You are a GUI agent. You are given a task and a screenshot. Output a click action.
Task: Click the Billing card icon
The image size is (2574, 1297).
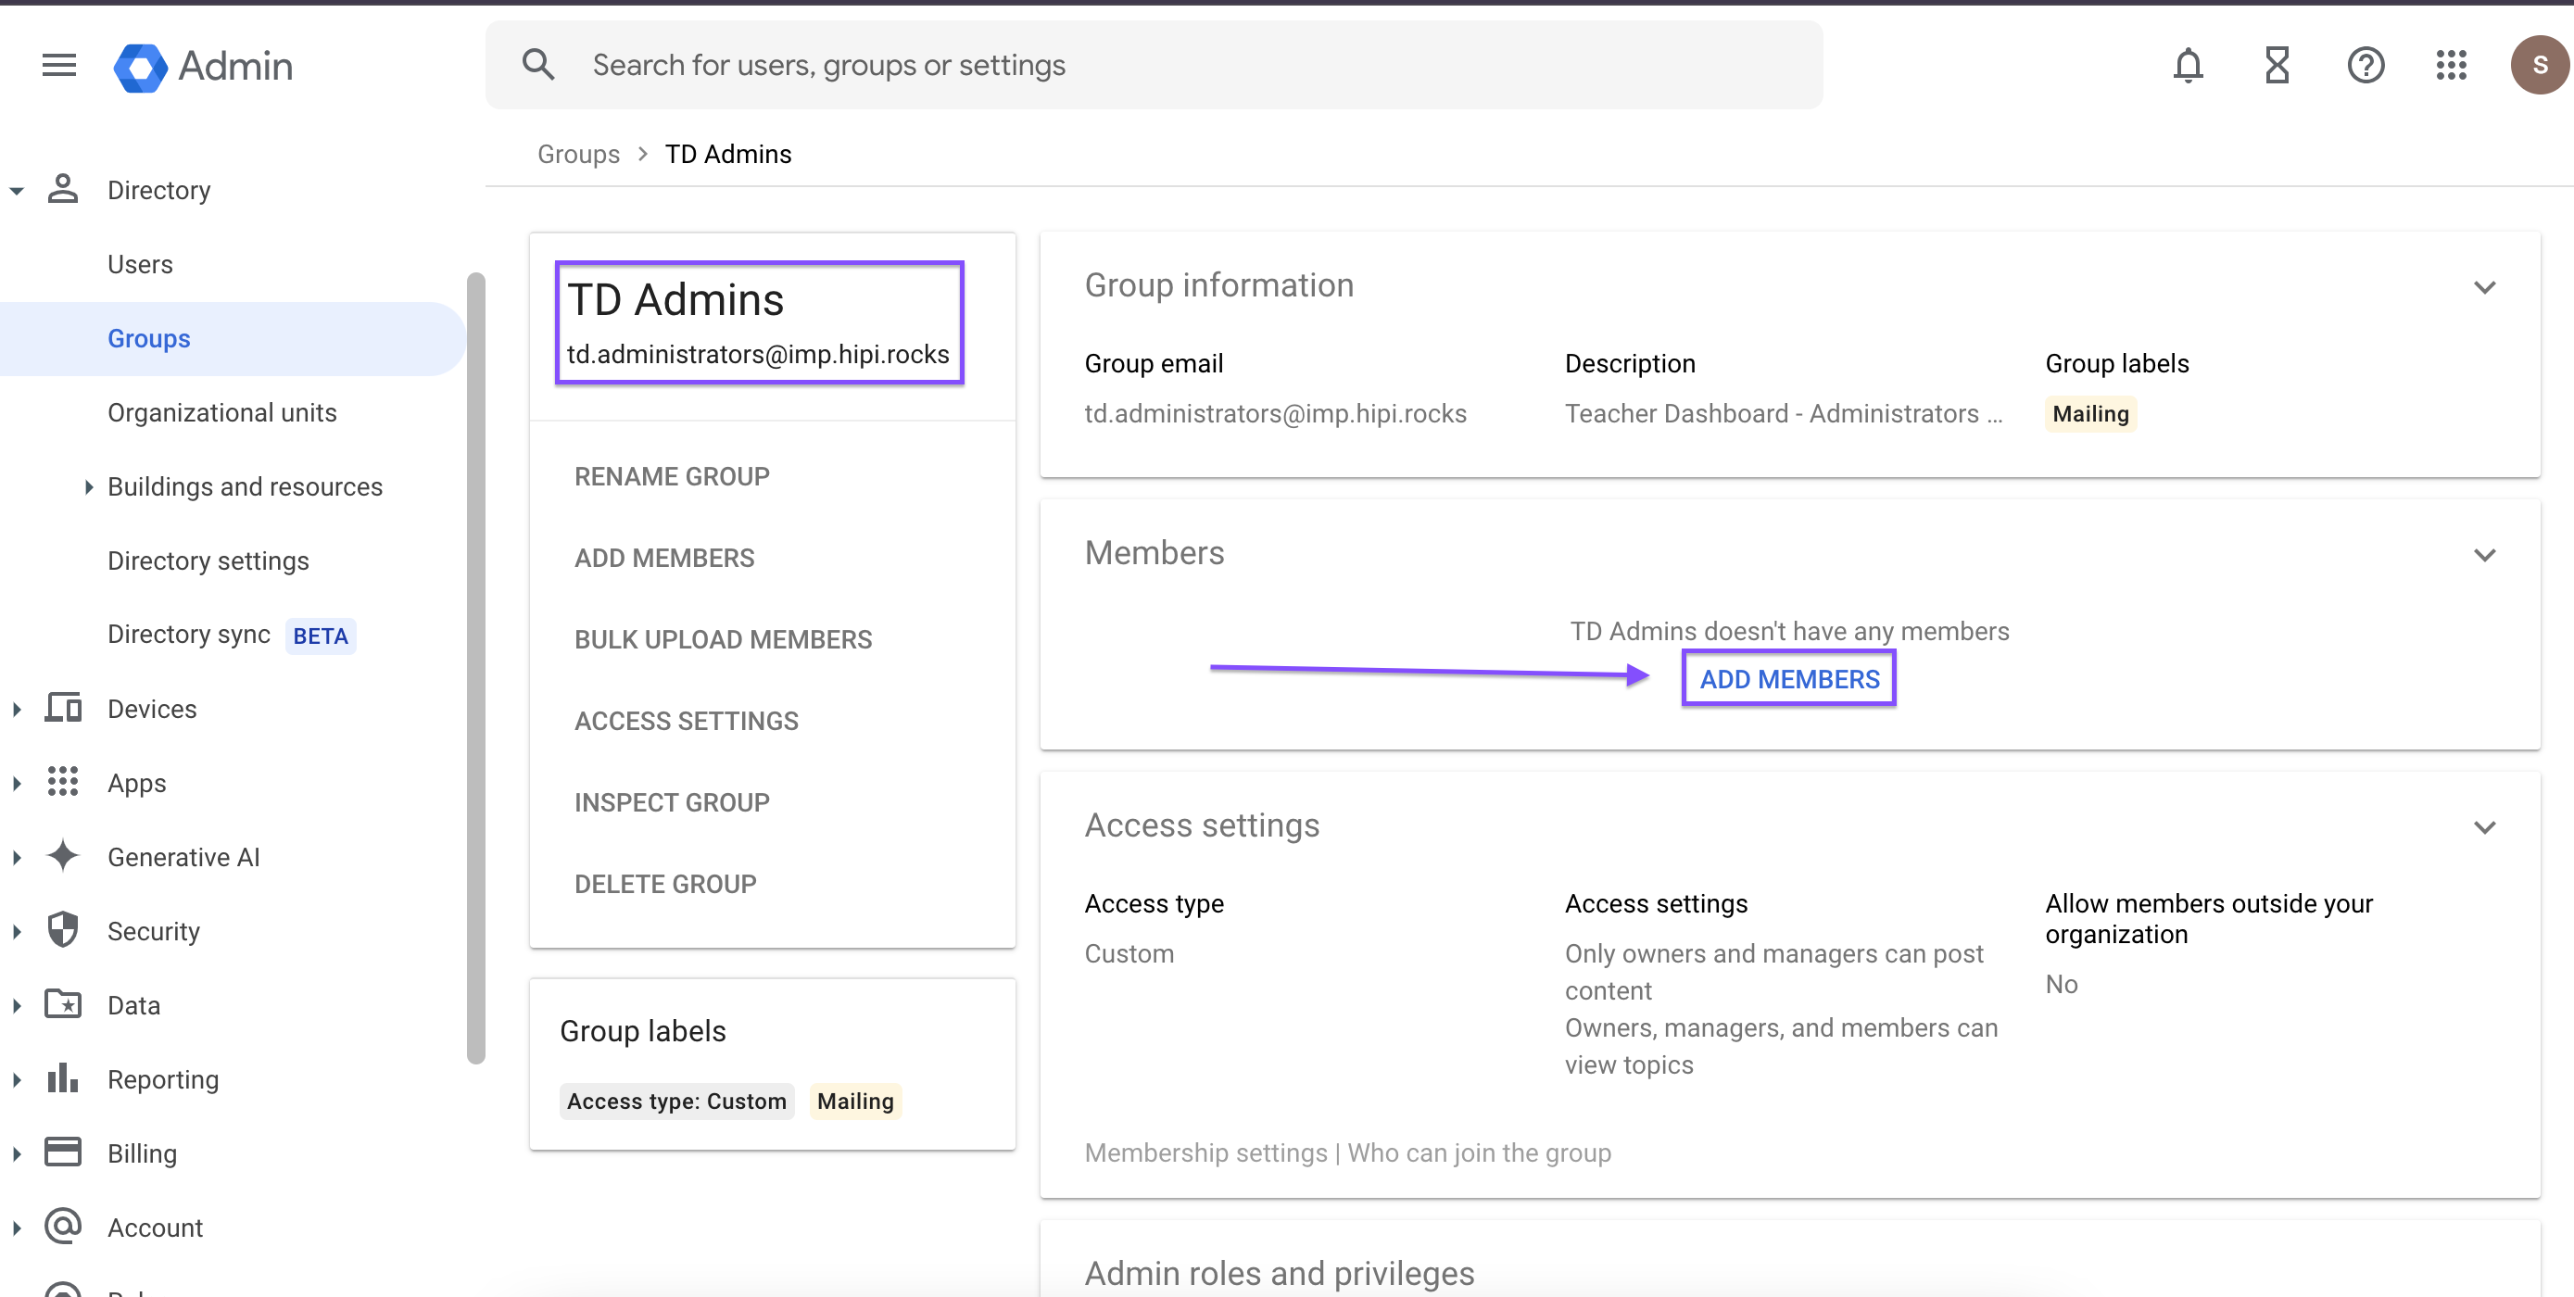tap(63, 1152)
